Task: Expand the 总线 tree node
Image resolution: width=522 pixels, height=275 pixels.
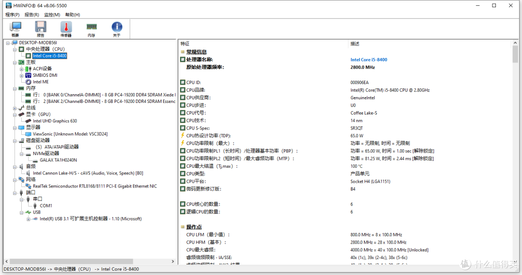Action: (14, 108)
